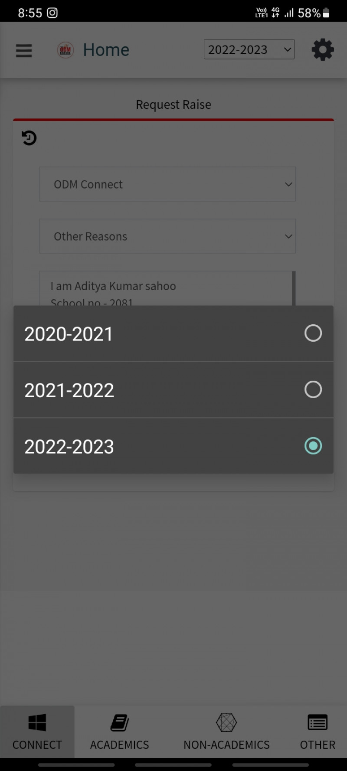Tap the Academics book icon

click(x=120, y=722)
